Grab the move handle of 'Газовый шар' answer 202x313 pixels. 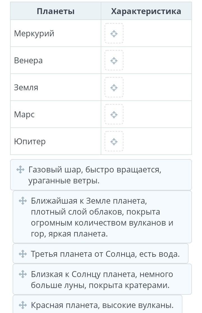coord(20,170)
